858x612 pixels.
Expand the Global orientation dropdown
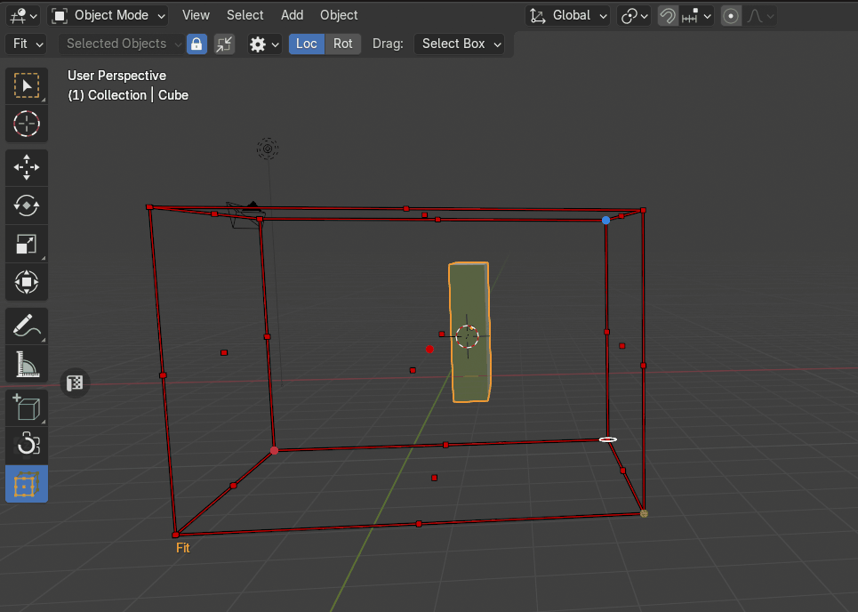(x=568, y=15)
